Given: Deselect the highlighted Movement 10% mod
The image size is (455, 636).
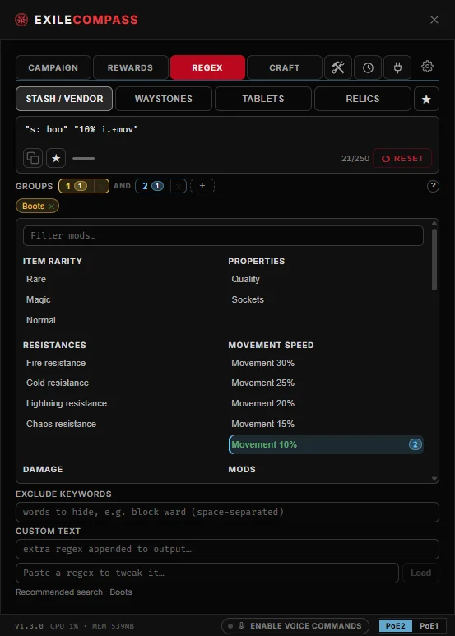Looking at the screenshot, I should [x=326, y=444].
